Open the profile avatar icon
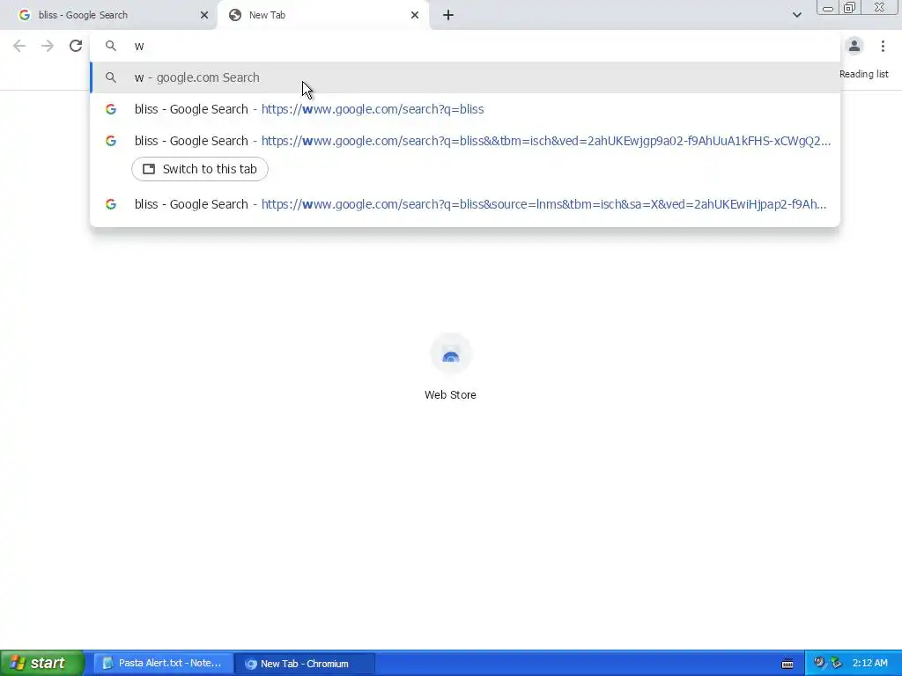The width and height of the screenshot is (902, 676). pos(854,46)
